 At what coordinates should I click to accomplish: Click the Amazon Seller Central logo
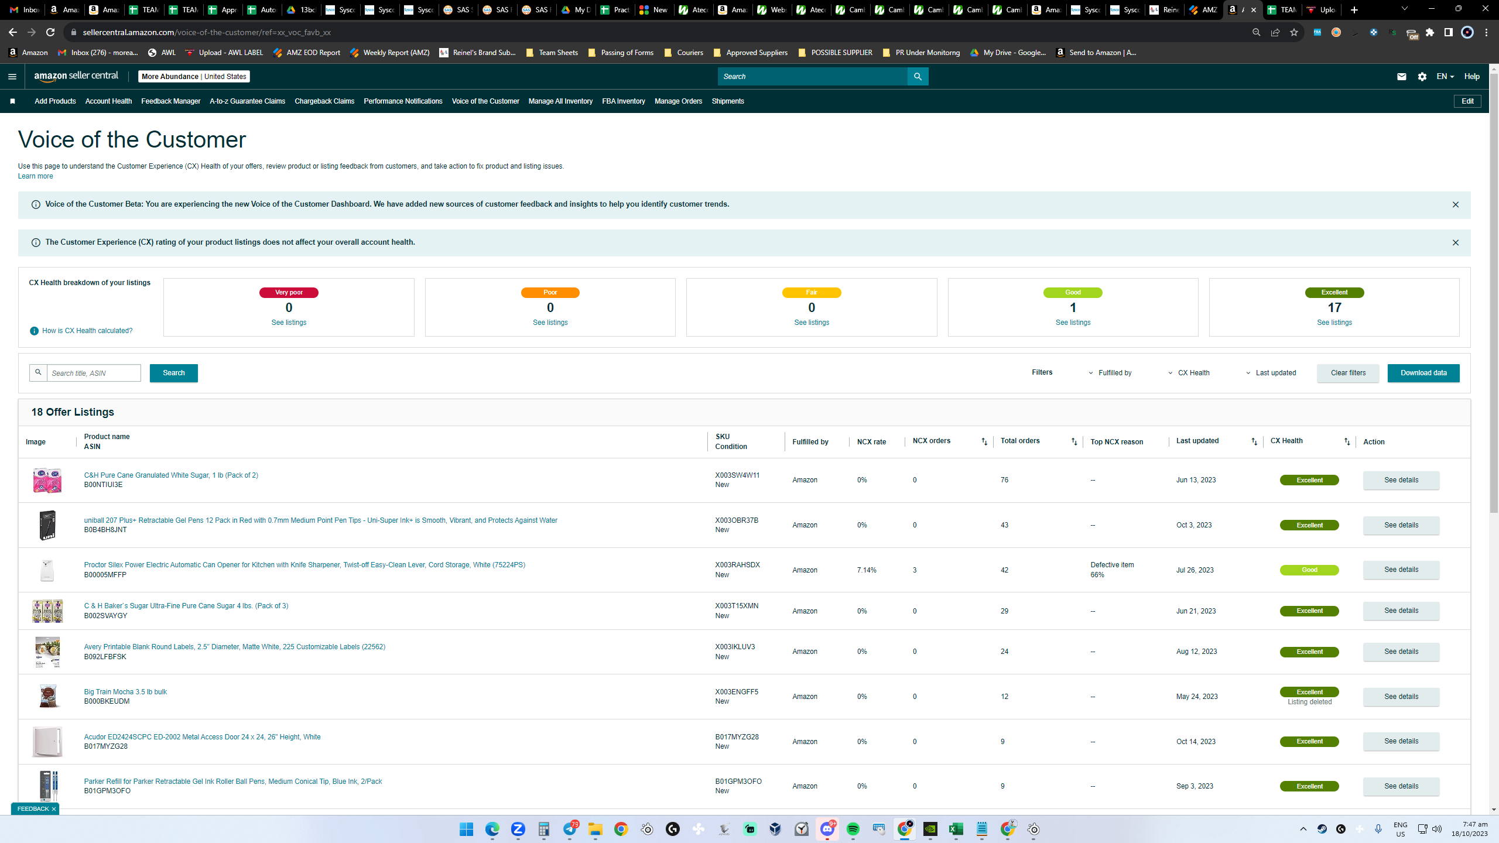click(x=76, y=76)
